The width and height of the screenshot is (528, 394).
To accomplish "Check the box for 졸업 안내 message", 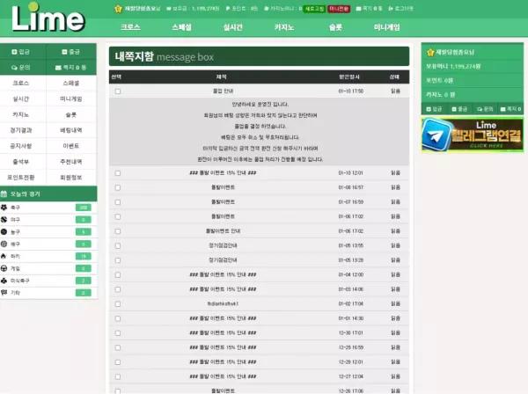I will click(117, 91).
